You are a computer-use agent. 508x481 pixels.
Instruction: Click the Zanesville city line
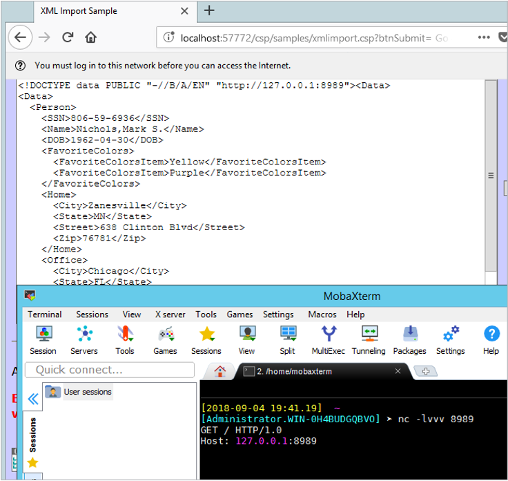120,206
